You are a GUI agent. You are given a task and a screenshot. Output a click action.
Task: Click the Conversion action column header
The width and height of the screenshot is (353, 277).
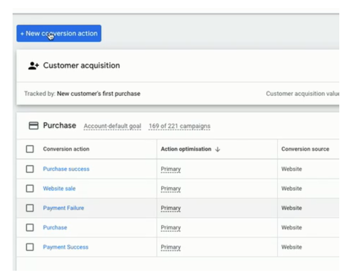click(66, 149)
